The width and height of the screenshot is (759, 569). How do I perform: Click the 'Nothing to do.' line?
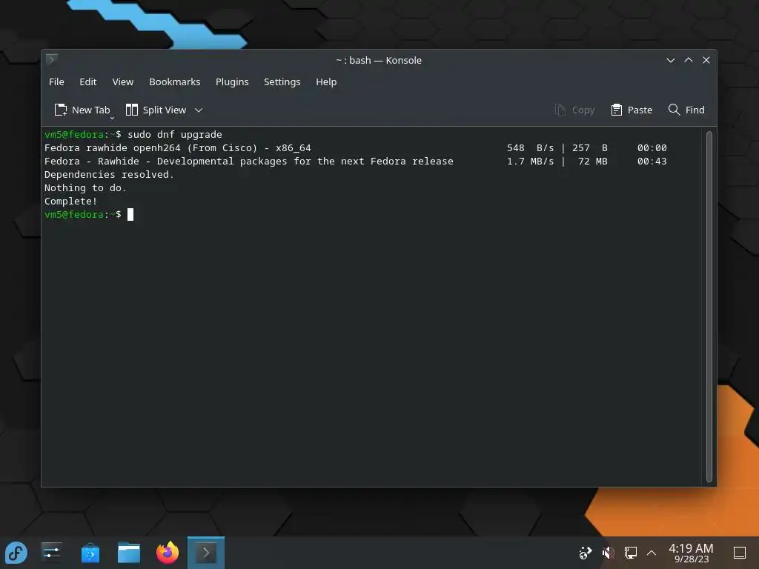coord(85,187)
